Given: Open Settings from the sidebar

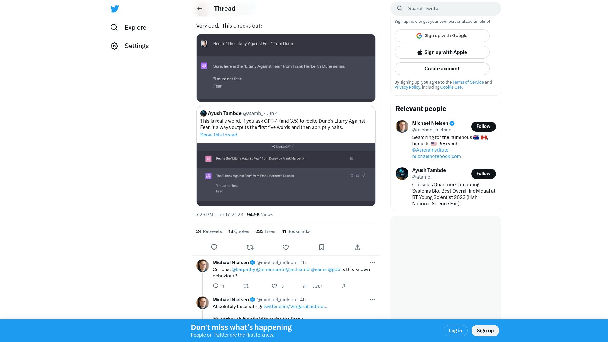Looking at the screenshot, I should pos(130,46).
